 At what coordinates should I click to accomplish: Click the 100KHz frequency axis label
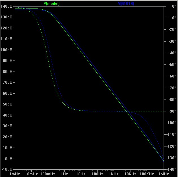(147, 173)
